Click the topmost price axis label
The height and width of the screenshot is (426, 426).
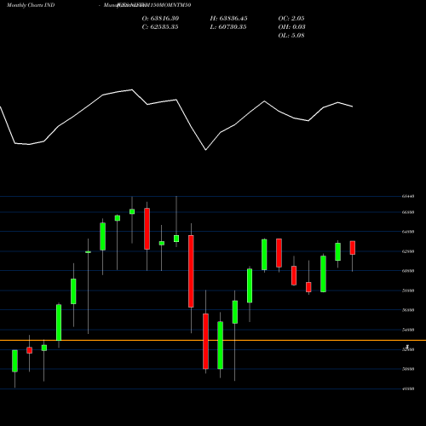click(x=408, y=196)
